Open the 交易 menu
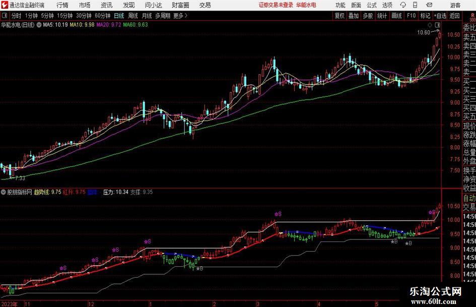 point(205,5)
